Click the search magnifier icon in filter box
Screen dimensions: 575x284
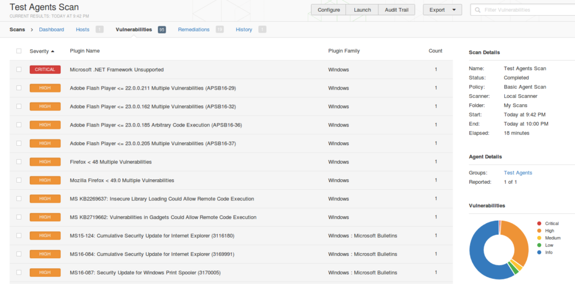(477, 10)
